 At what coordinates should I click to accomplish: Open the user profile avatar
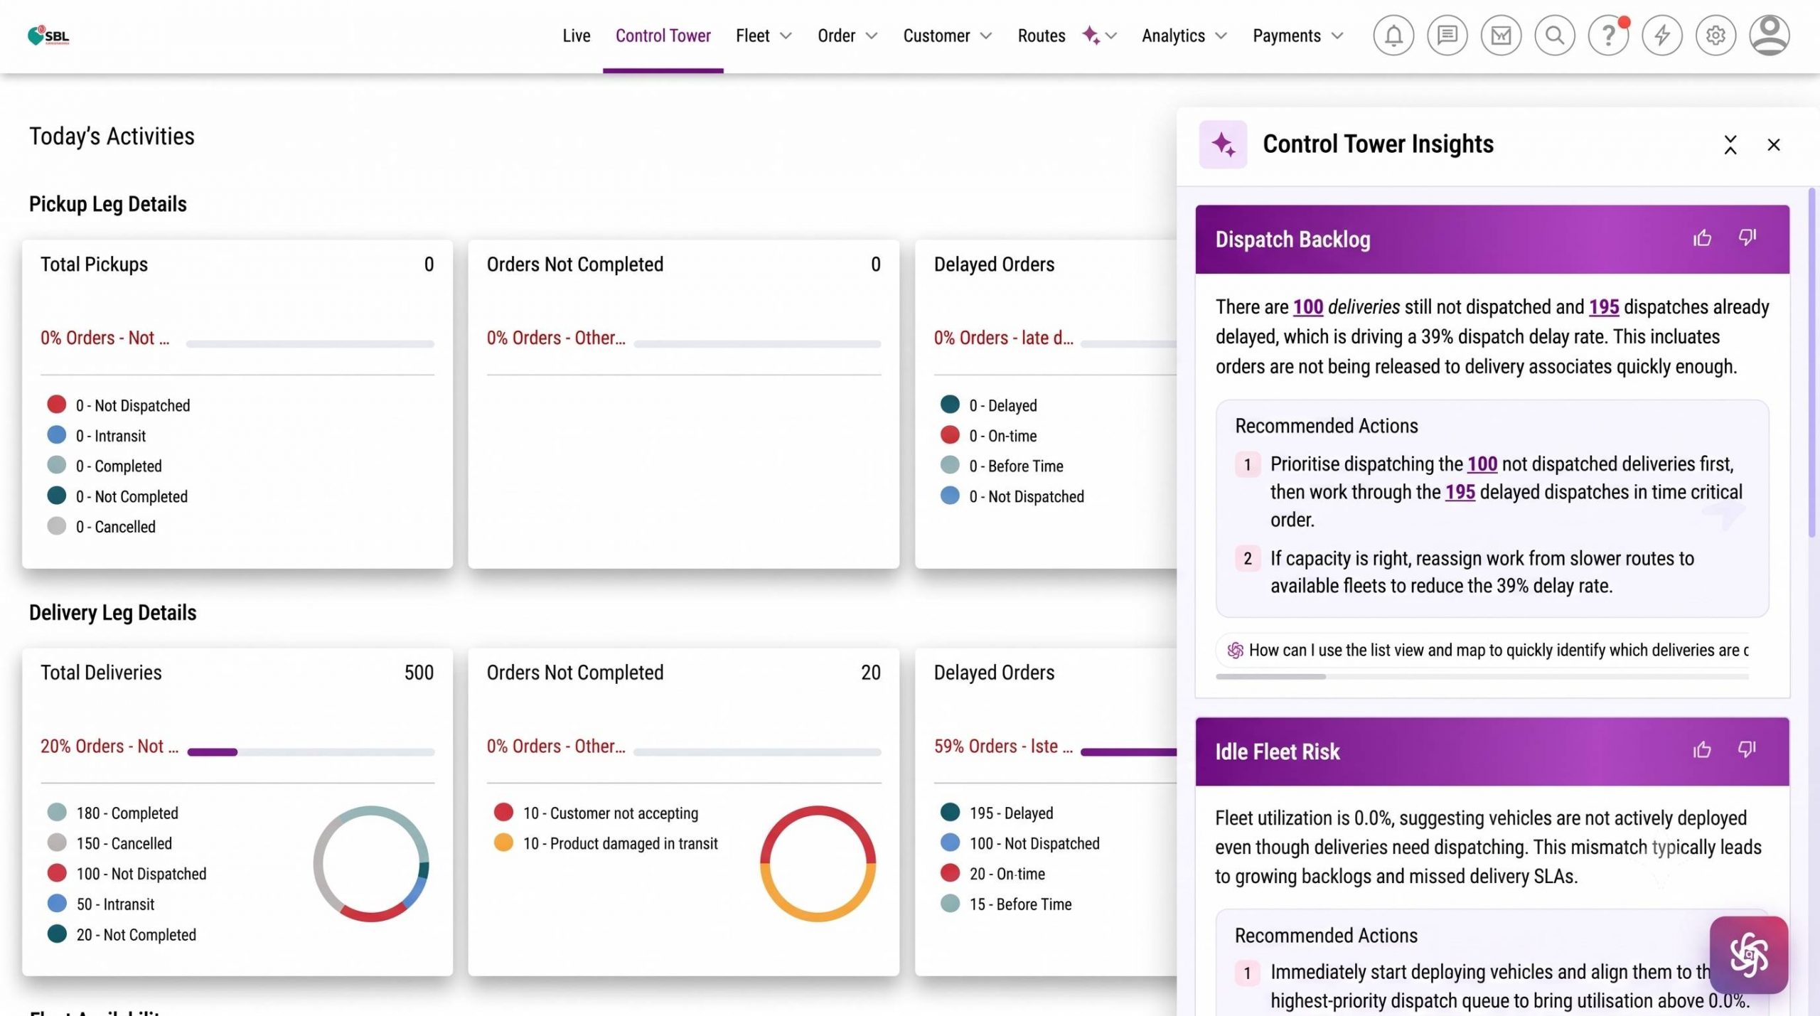(1770, 35)
